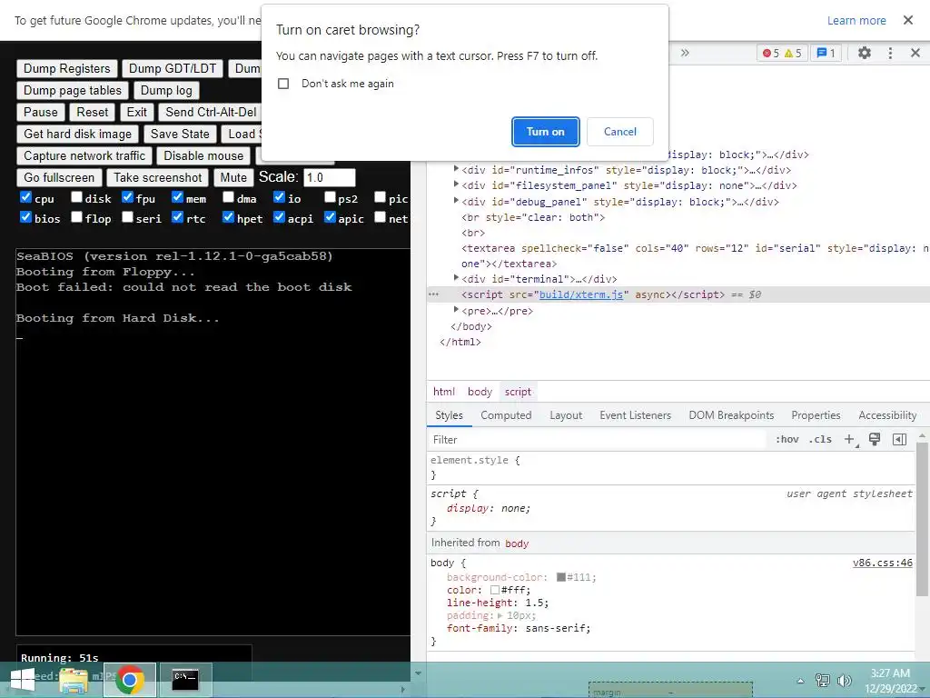Click the Styles pane scrollbar
This screenshot has height=698, width=930.
pyautogui.click(x=922, y=519)
